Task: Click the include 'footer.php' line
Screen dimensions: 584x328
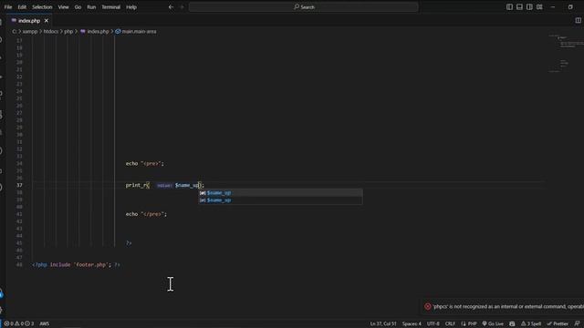Action: coord(76,265)
